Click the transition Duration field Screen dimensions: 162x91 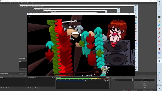(x=123, y=80)
